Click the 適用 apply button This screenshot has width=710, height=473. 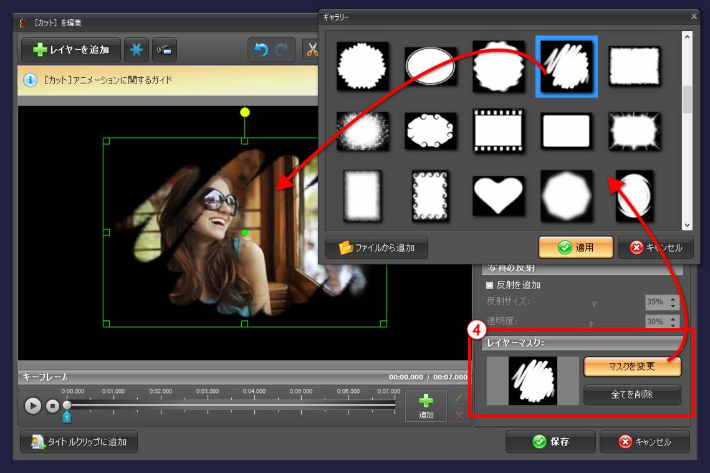(575, 247)
